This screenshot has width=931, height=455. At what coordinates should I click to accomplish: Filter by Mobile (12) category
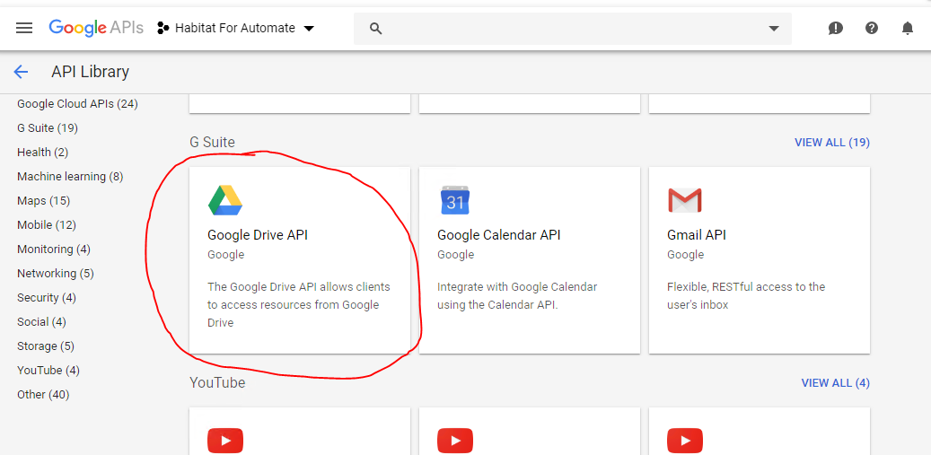click(47, 225)
